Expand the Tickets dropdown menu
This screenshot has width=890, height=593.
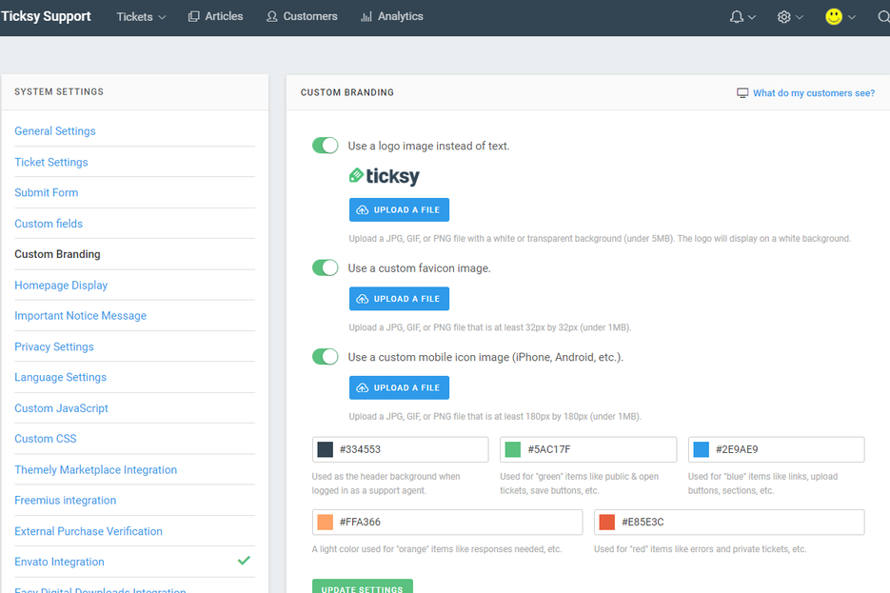(x=140, y=16)
